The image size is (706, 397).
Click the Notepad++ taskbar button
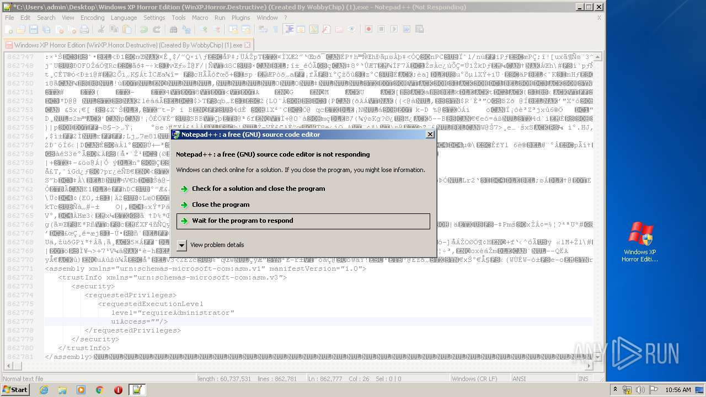pyautogui.click(x=137, y=390)
